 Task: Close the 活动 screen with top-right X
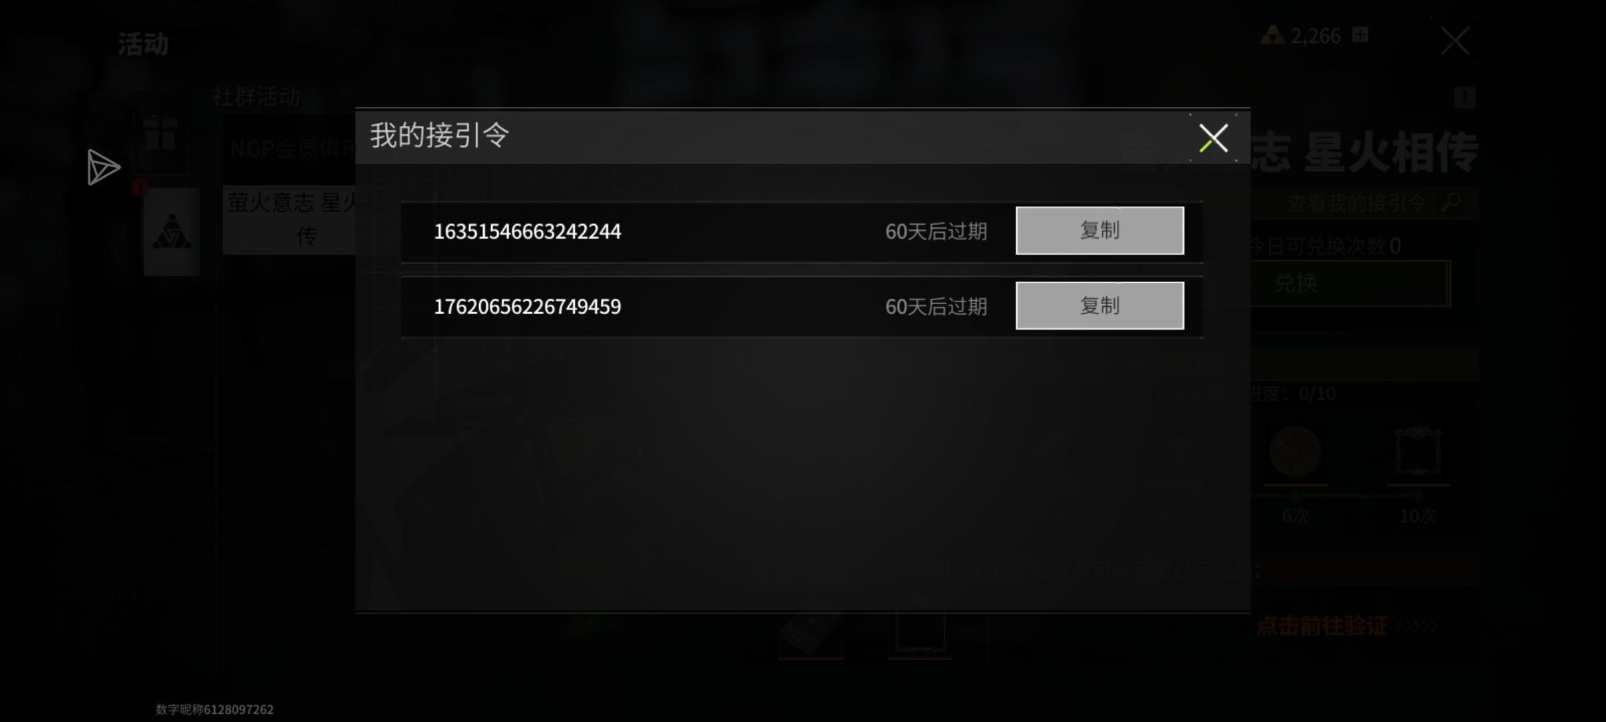pos(1455,41)
